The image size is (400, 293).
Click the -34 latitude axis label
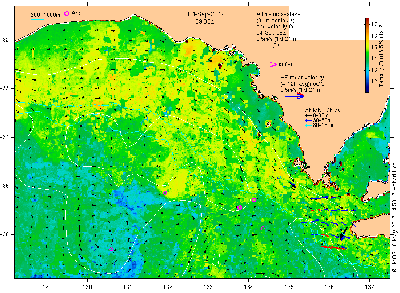click(5, 137)
